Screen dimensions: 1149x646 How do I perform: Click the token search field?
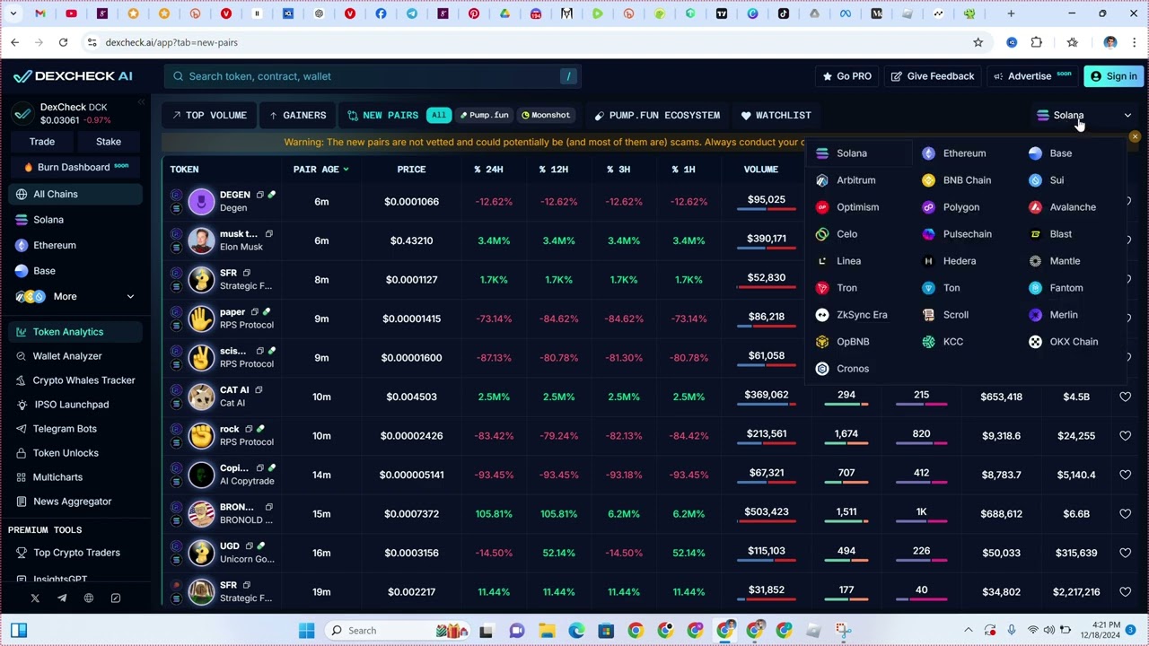coord(373,76)
